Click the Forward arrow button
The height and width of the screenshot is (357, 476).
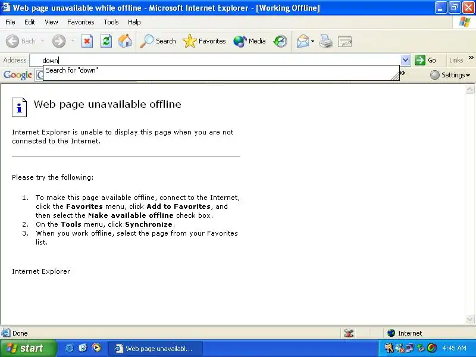point(59,41)
